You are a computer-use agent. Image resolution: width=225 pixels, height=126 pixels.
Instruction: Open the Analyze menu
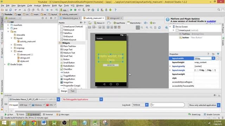[x=37, y=6]
